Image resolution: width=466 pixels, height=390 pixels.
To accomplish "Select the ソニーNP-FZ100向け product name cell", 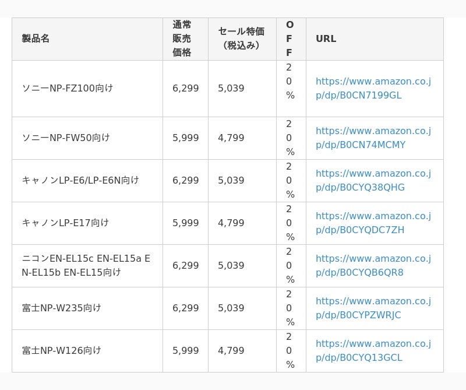I will click(x=87, y=89).
